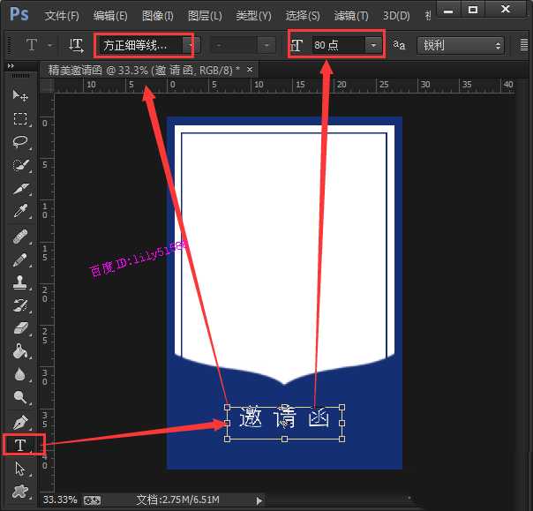Close the Photoshop window

click(506, 9)
